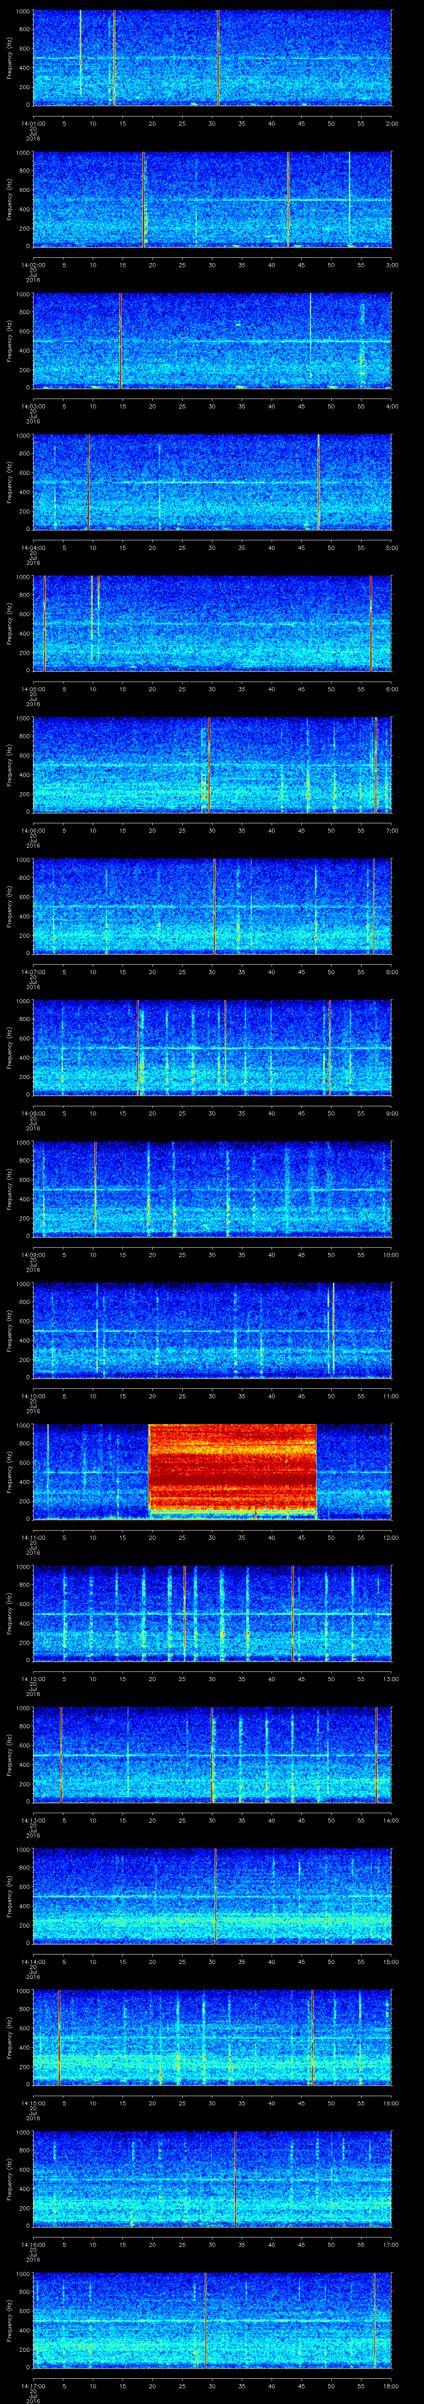Select the spectrogram panel starting at 14:02:00
Image resolution: width=424 pixels, height=2404 pixels.
coord(212,200)
